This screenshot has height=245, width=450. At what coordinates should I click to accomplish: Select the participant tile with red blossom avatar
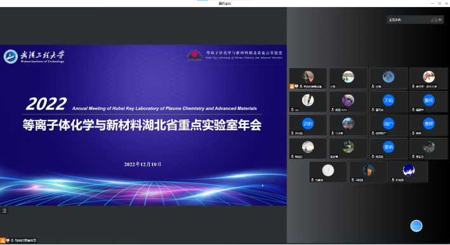point(428,78)
